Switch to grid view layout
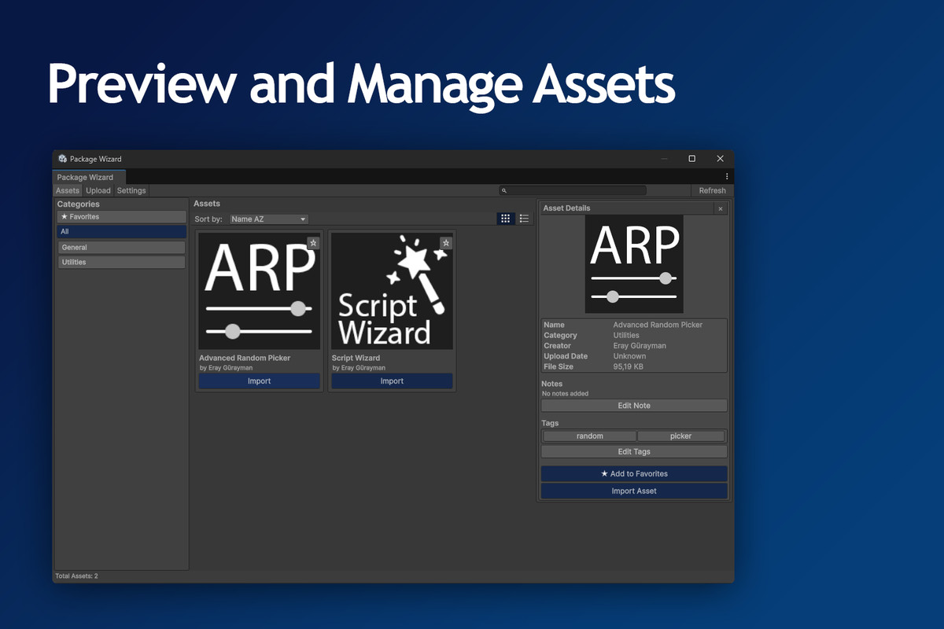The width and height of the screenshot is (944, 629). click(506, 219)
